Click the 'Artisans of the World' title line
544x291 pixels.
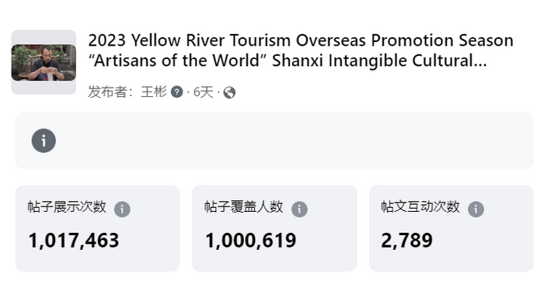pyautogui.click(x=288, y=61)
